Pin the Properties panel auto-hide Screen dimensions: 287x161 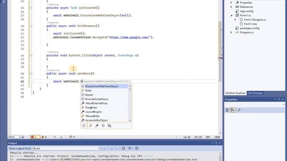pos(279,99)
